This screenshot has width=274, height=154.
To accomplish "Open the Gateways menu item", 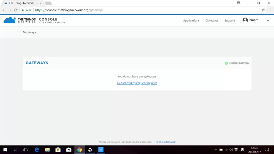I will coord(212,20).
